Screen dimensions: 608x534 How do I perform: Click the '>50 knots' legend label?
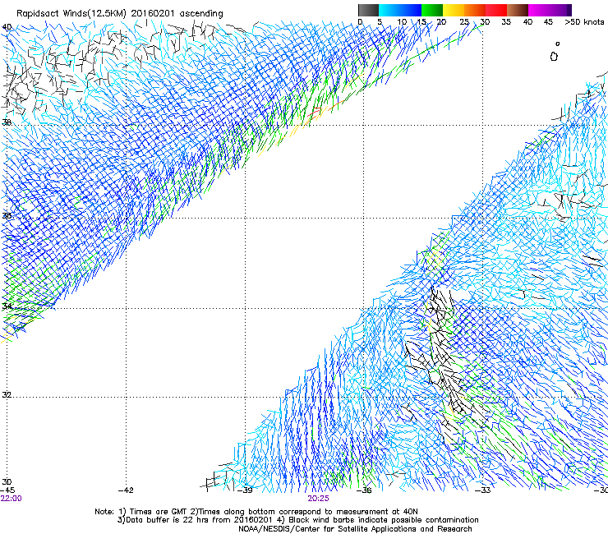point(584,21)
